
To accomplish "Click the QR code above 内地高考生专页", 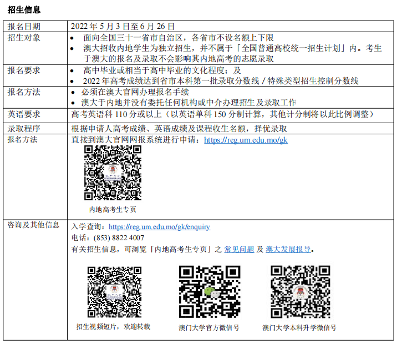I will pos(113,174).
